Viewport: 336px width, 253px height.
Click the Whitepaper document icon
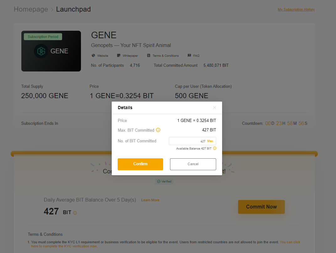click(119, 55)
